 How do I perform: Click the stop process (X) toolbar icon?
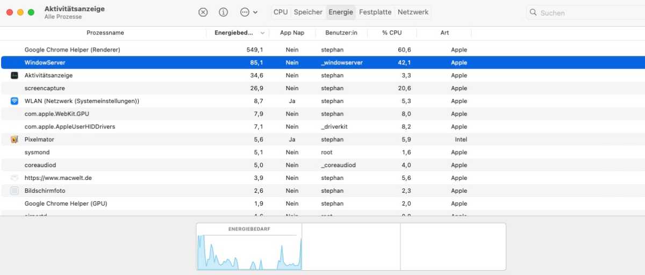pyautogui.click(x=203, y=12)
